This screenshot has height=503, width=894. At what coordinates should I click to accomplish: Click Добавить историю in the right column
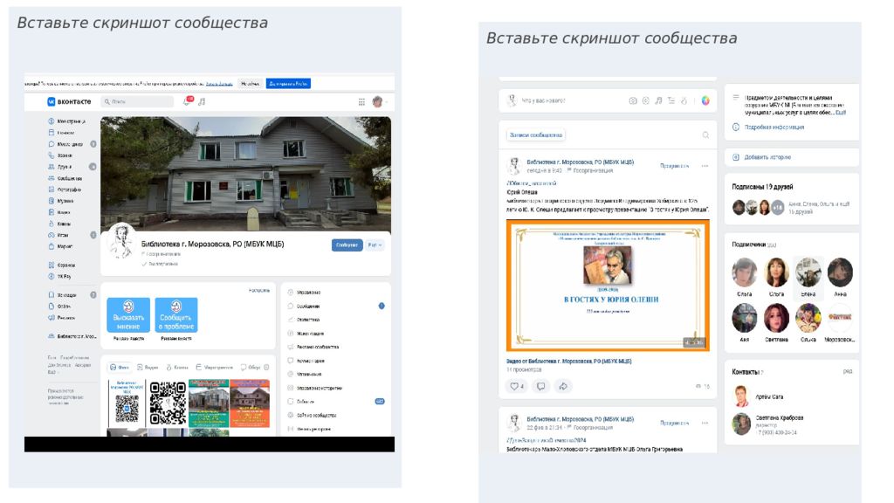pos(767,157)
